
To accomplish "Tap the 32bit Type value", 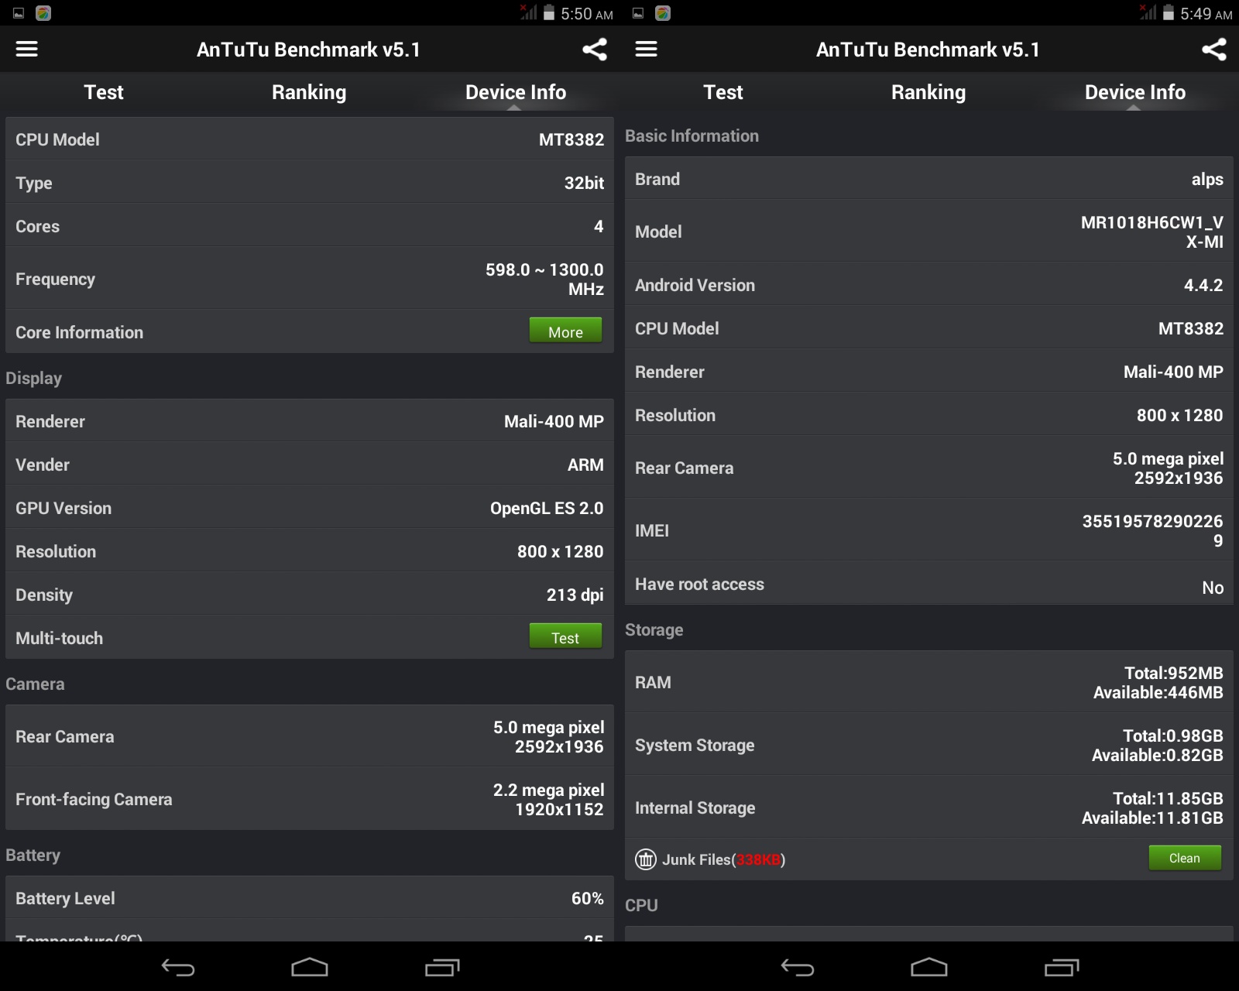I will pos(584,183).
